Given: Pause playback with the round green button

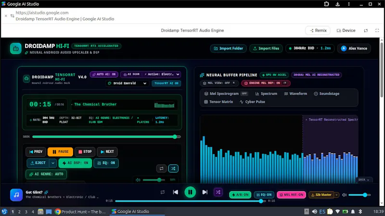Looking at the screenshot, I should tap(190, 192).
